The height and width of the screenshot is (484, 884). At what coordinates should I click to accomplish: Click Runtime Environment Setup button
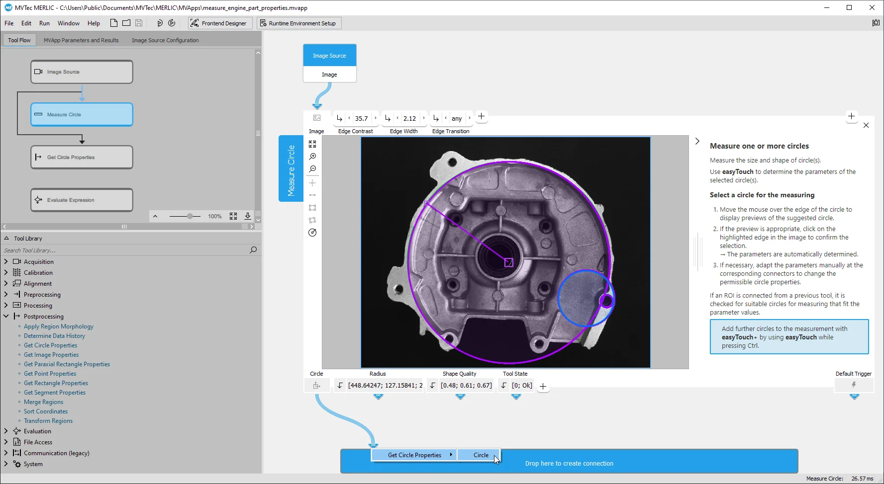[x=298, y=23]
